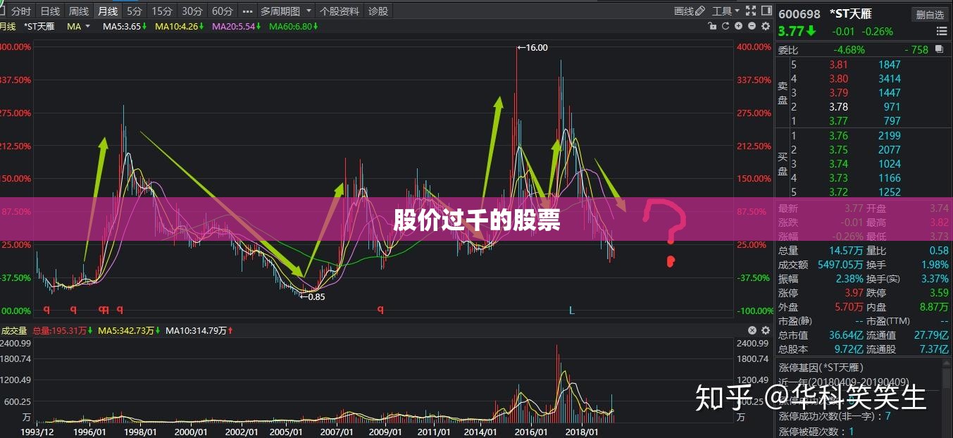Image resolution: width=953 pixels, height=438 pixels.
Task: Click 总市值 value 36.64亿
Action: pos(846,335)
